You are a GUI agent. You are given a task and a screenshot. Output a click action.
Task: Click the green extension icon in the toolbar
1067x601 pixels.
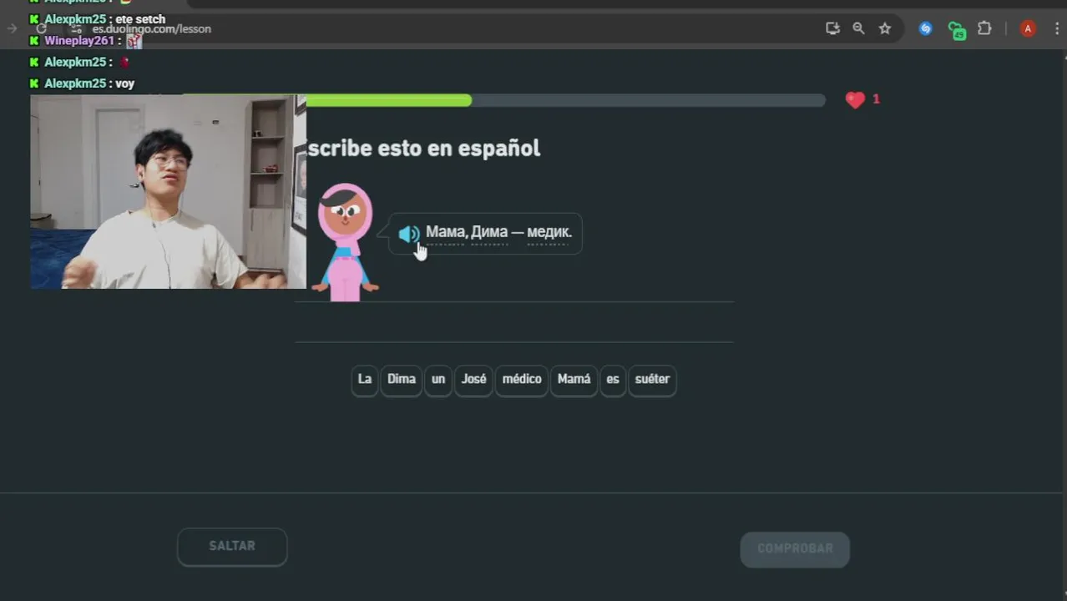(x=957, y=30)
